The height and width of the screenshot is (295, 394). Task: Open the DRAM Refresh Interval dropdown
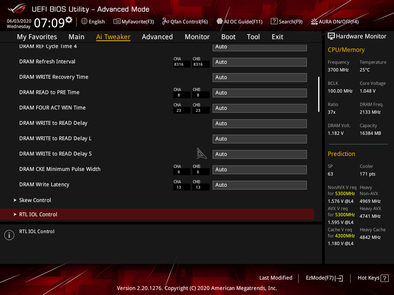[259, 62]
